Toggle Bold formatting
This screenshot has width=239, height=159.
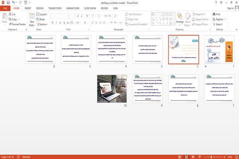[x=52, y=23]
